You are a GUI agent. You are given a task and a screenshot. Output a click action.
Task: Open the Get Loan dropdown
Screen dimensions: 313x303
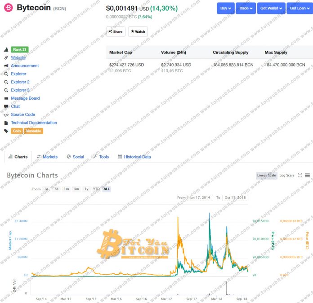(300, 8)
